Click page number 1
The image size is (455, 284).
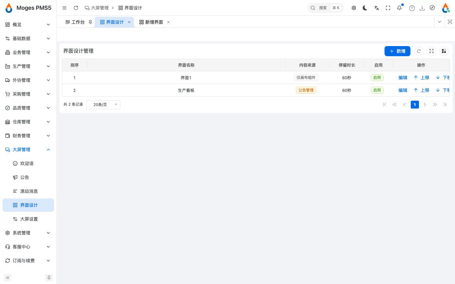tap(415, 104)
